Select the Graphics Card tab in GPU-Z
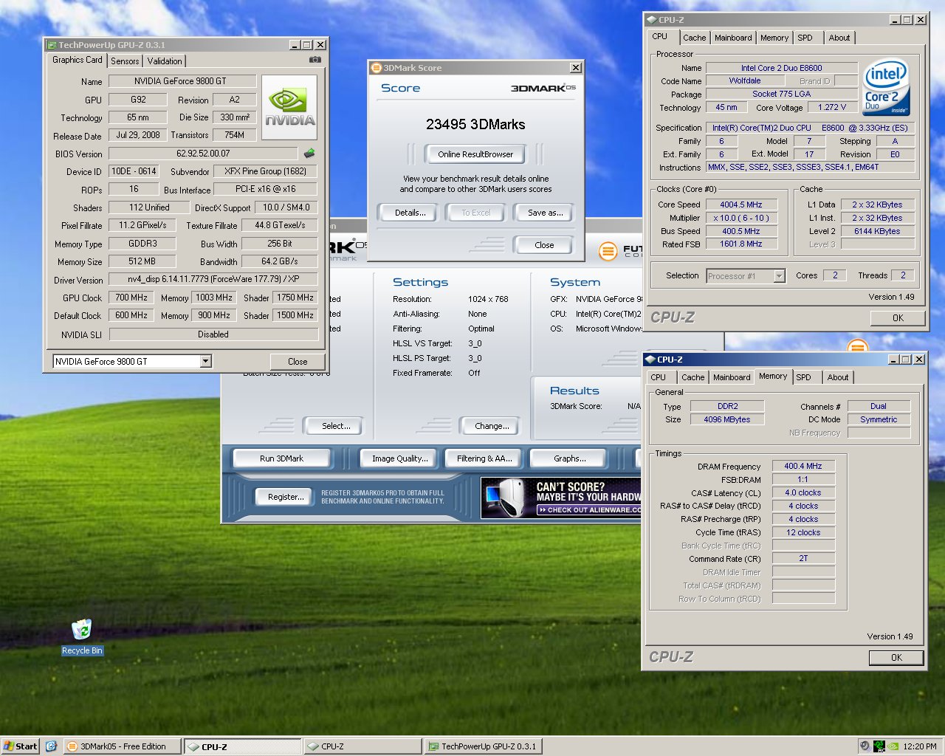Screen dimensions: 945x756 78,60
